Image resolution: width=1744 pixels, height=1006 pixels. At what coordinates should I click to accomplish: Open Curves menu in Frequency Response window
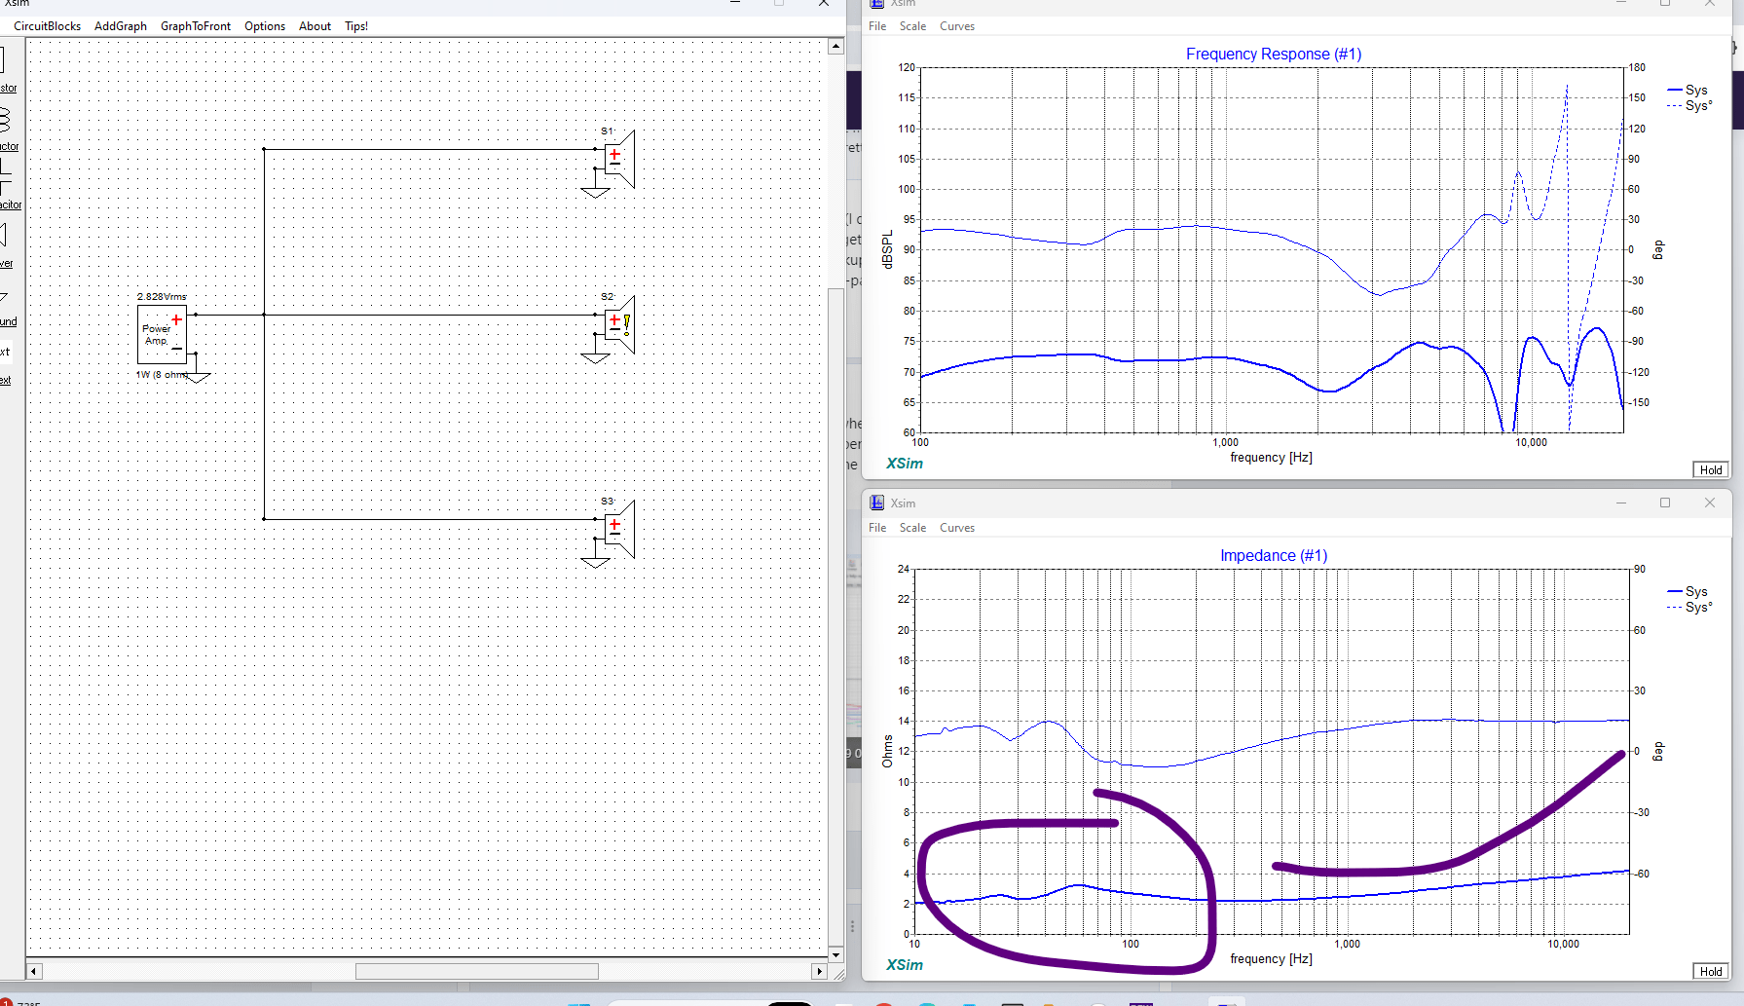(x=957, y=26)
